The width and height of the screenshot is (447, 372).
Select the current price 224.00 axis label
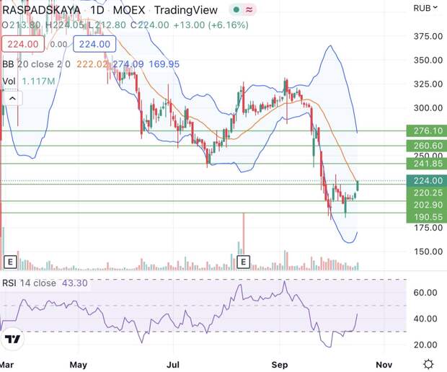[x=427, y=181]
